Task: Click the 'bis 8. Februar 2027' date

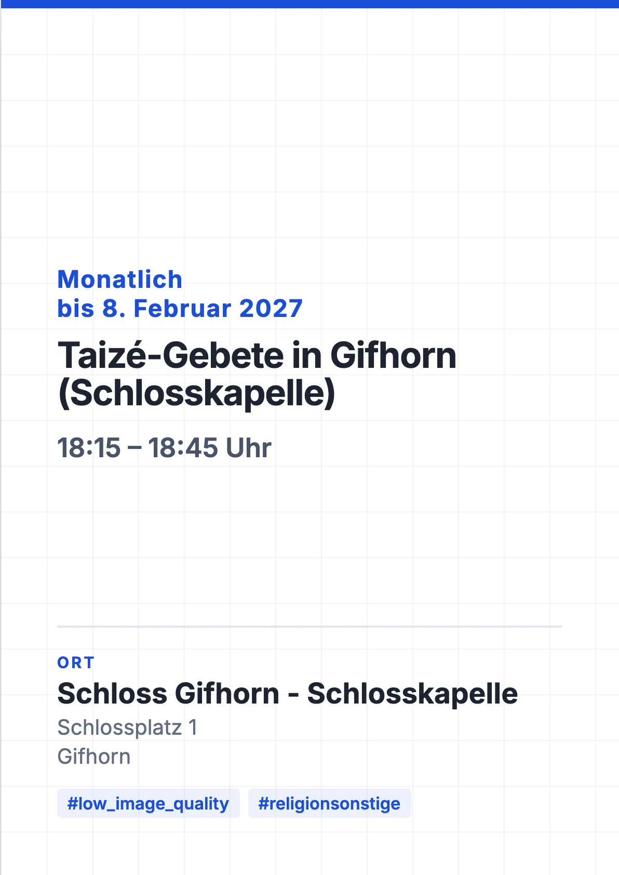Action: point(180,309)
